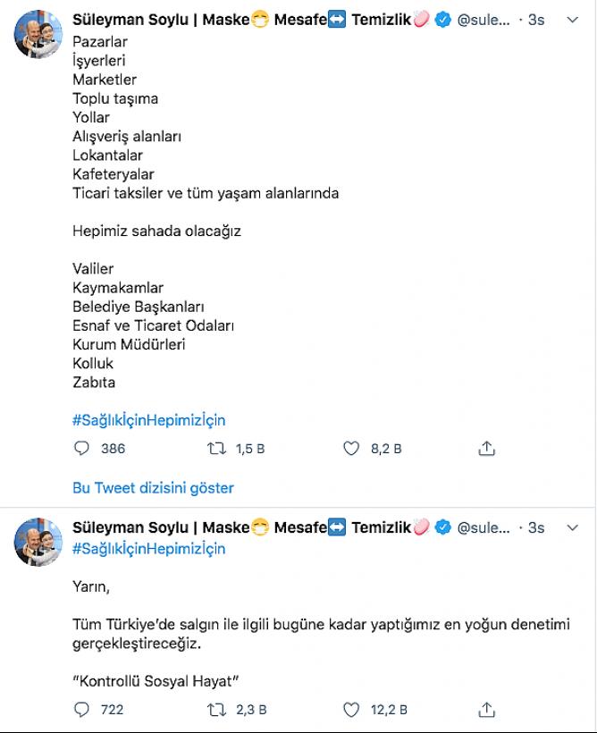
Task: Open Süleyman Soylu avatar on second tweet
Action: (x=38, y=542)
